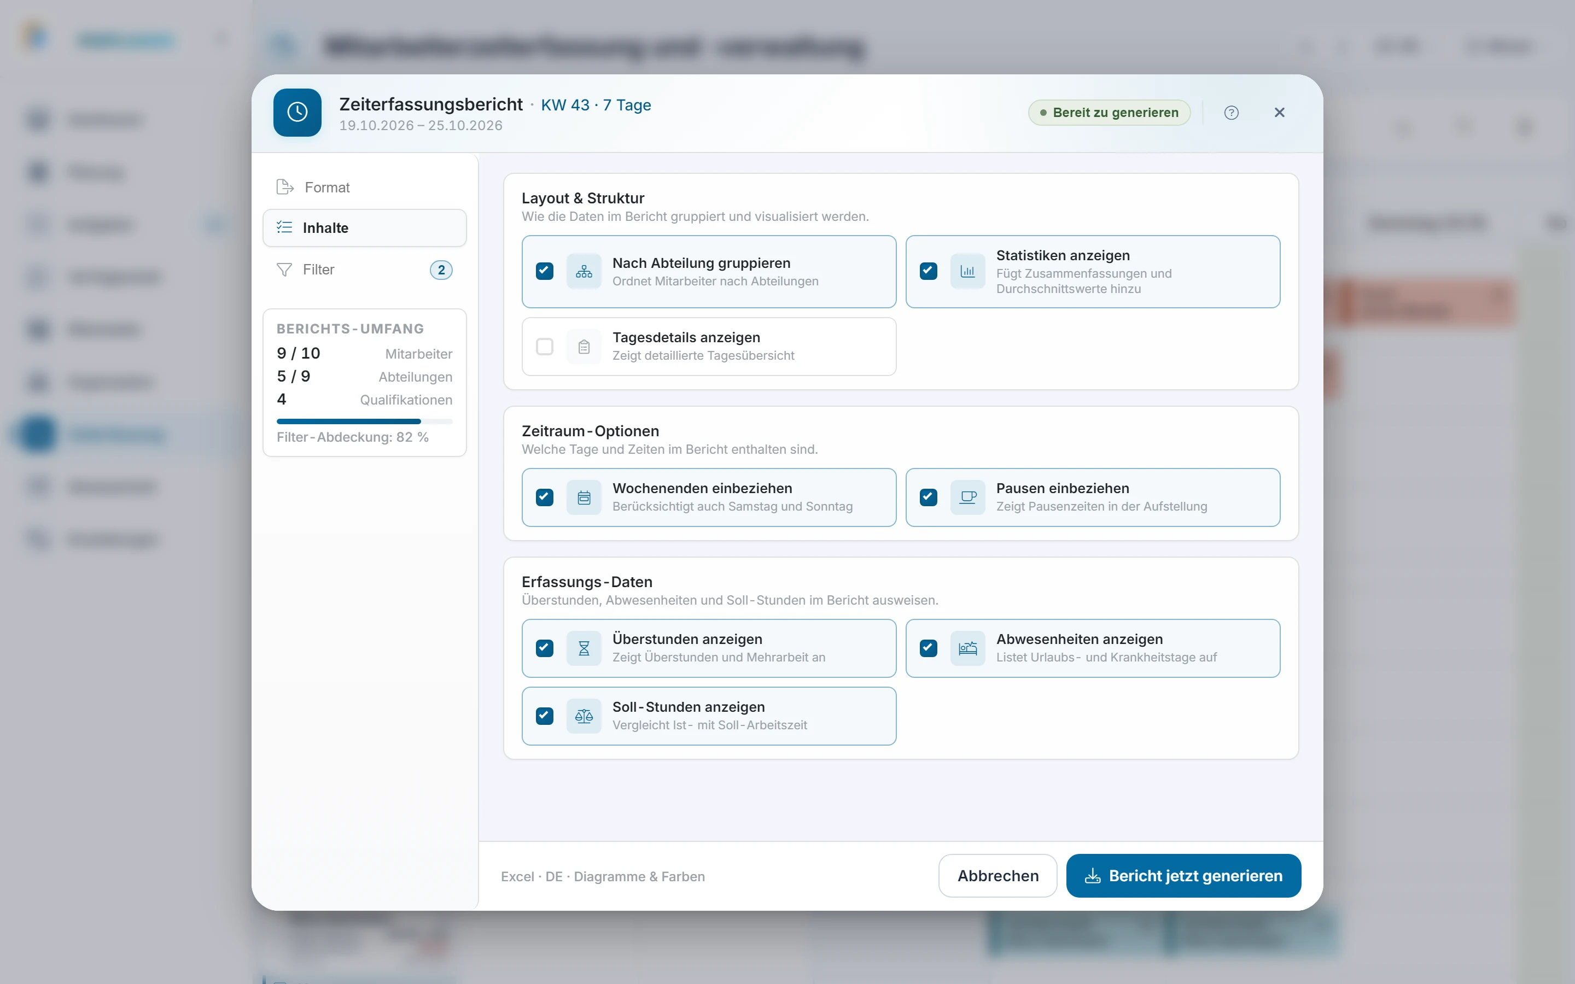
Task: Uncheck Nach Abteilung gruppieren
Action: point(544,271)
